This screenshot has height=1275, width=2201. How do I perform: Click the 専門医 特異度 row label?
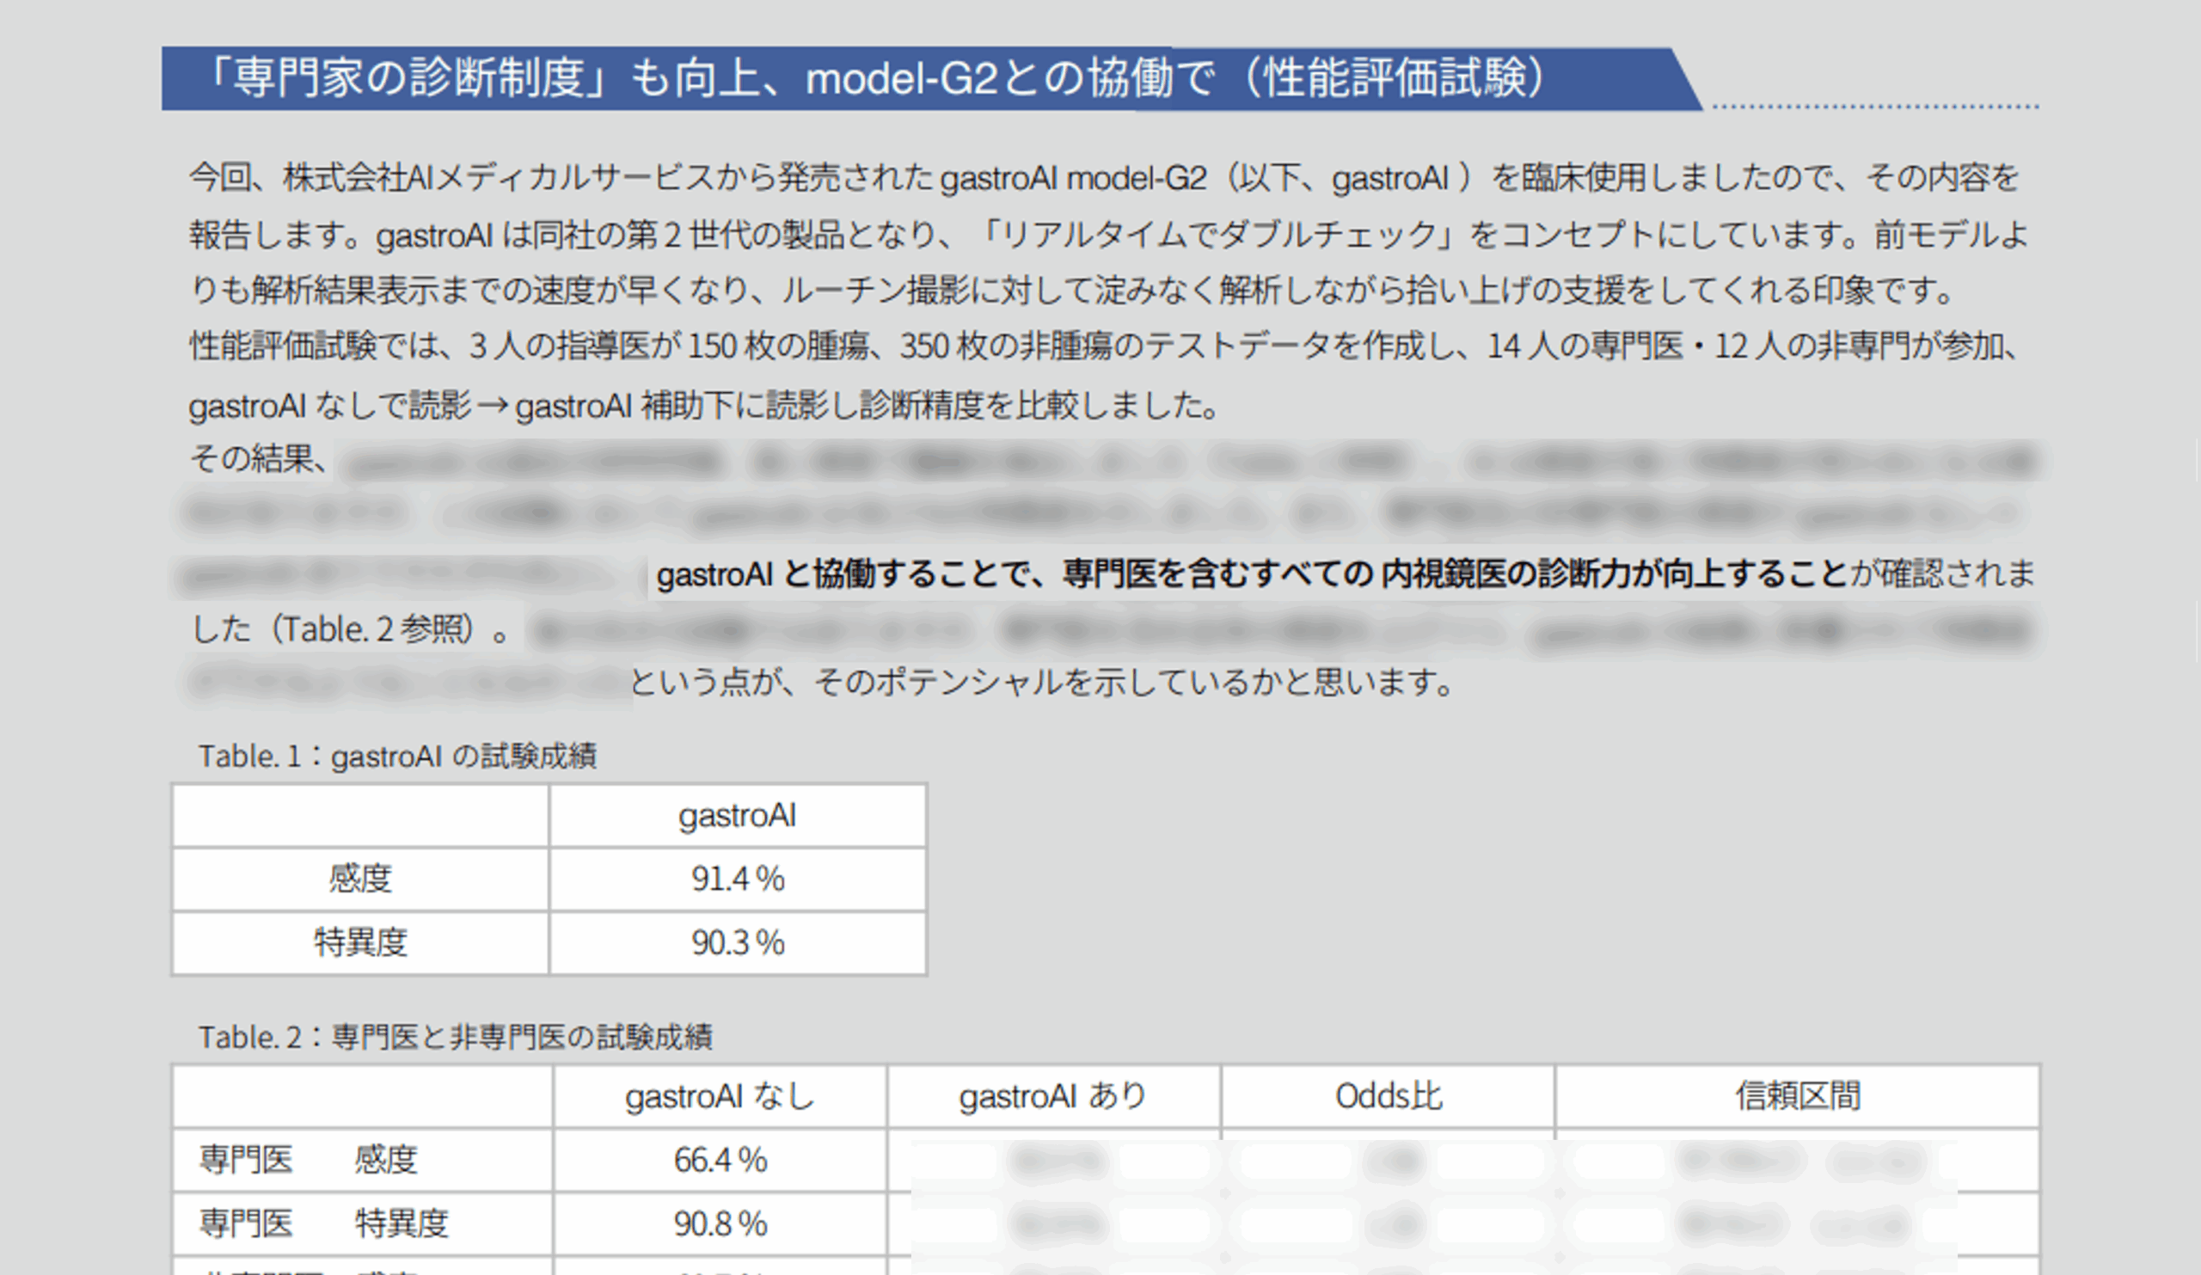click(x=323, y=1223)
